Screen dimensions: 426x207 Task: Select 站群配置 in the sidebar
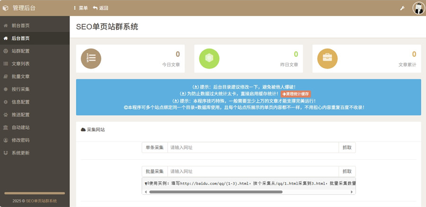(x=20, y=51)
